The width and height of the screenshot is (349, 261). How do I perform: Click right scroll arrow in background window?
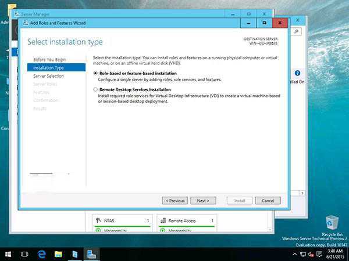(302, 193)
